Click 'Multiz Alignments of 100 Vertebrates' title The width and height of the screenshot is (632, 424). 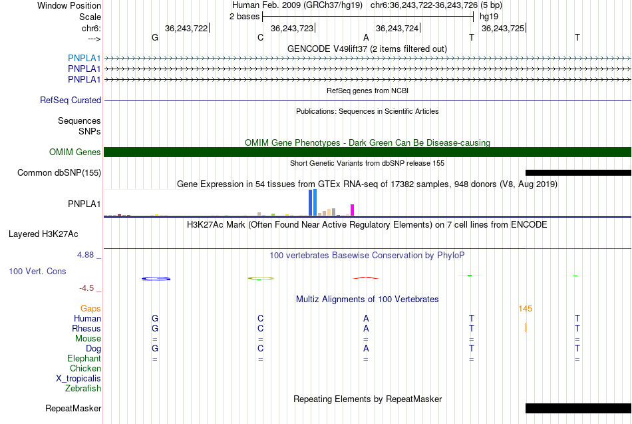pyautogui.click(x=367, y=300)
